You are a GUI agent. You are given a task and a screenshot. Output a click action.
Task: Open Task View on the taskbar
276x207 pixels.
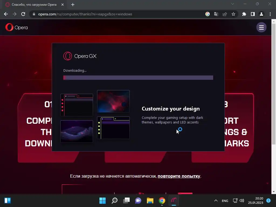126,201
